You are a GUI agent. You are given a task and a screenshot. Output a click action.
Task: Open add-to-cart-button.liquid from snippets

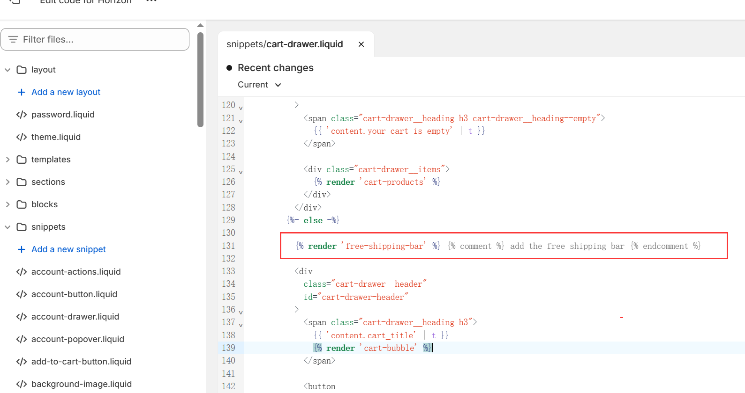81,362
